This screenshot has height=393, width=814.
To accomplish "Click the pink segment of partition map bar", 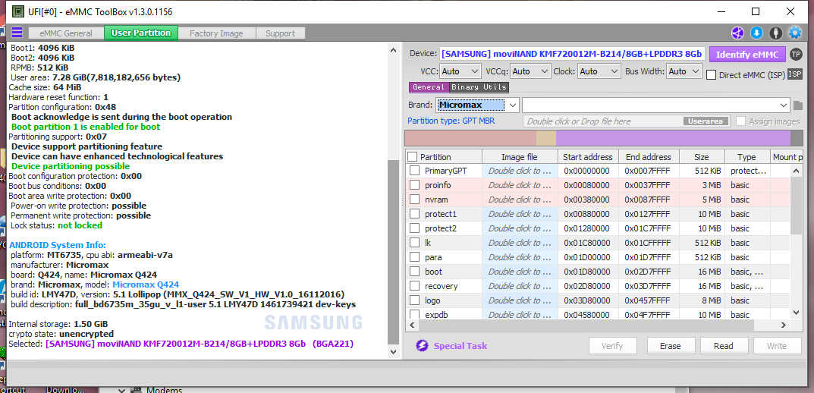I will click(470, 138).
